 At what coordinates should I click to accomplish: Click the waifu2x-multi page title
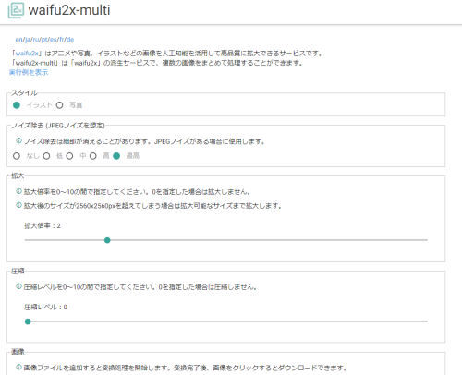tap(69, 10)
